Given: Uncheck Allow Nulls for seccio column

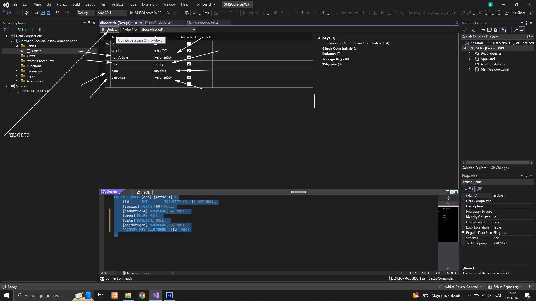Looking at the screenshot, I should (x=189, y=51).
